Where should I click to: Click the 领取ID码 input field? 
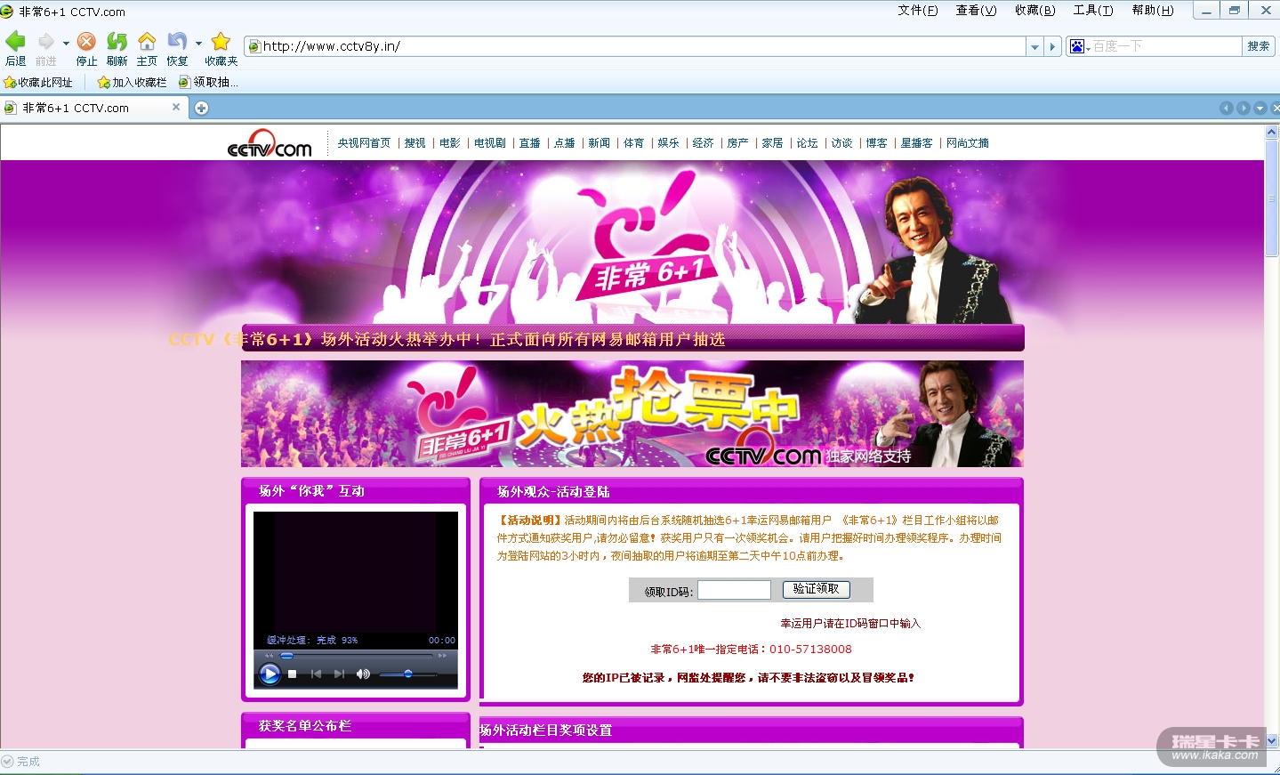pyautogui.click(x=734, y=590)
